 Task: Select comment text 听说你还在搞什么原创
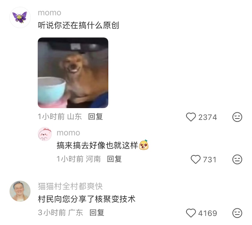pyautogui.click(x=79, y=26)
